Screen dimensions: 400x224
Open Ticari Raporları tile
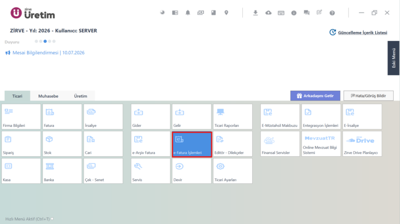tap(233, 116)
